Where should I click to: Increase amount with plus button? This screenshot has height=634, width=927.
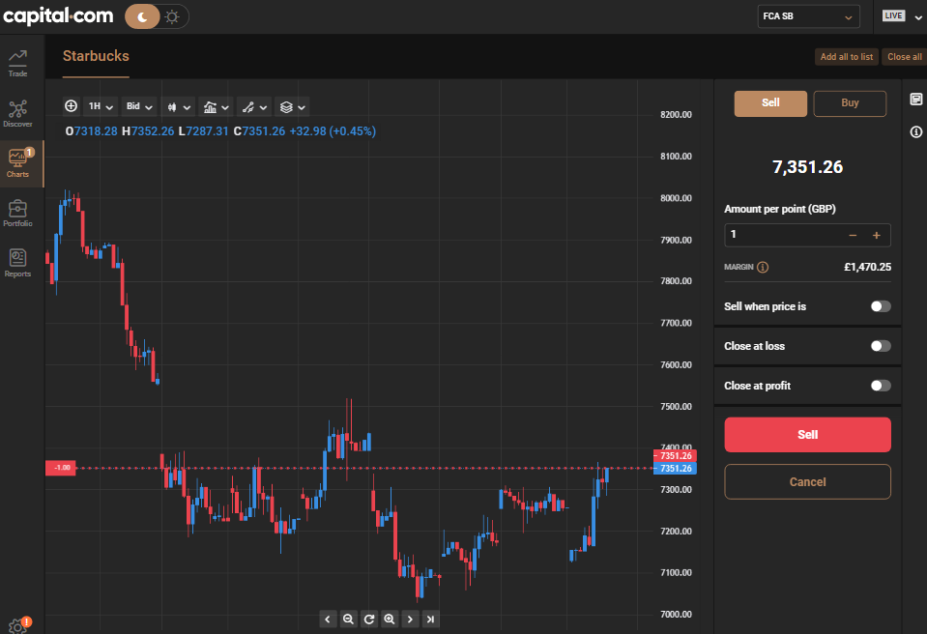pos(876,235)
